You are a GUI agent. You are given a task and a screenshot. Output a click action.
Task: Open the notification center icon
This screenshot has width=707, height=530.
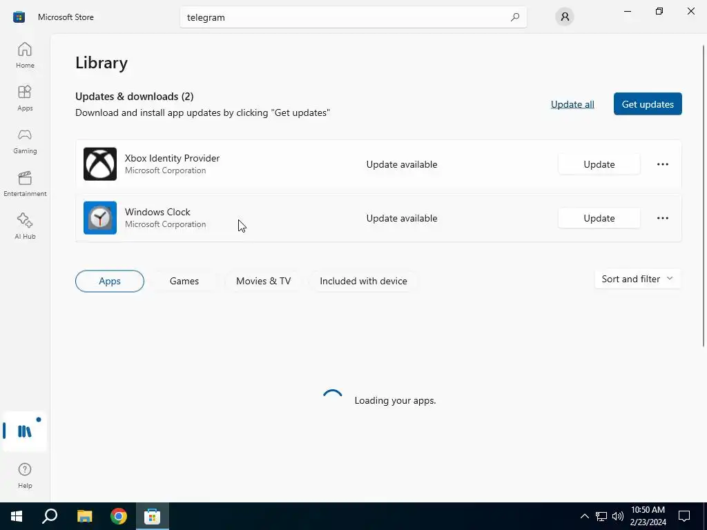click(x=684, y=516)
